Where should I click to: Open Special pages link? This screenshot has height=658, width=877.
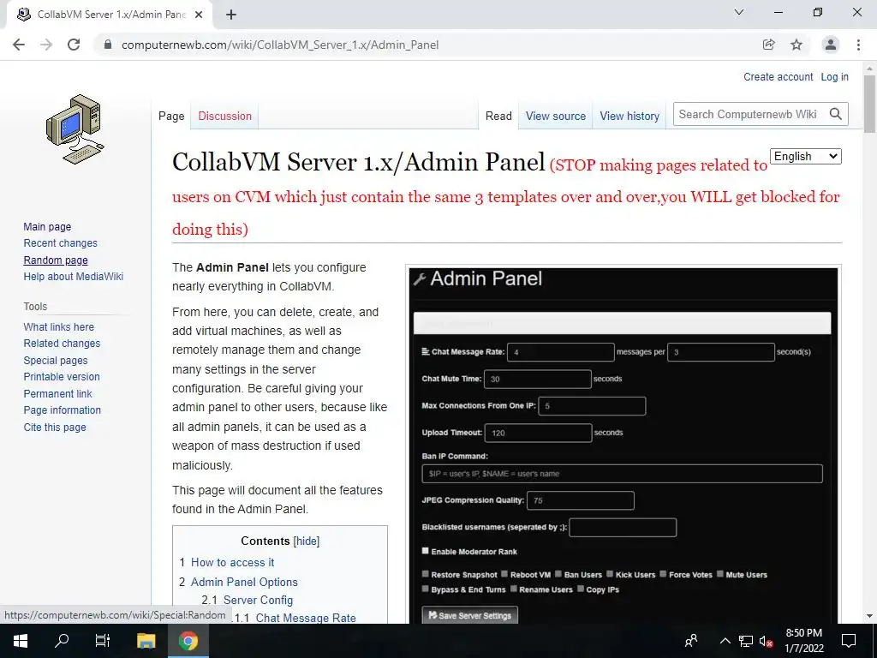point(56,361)
